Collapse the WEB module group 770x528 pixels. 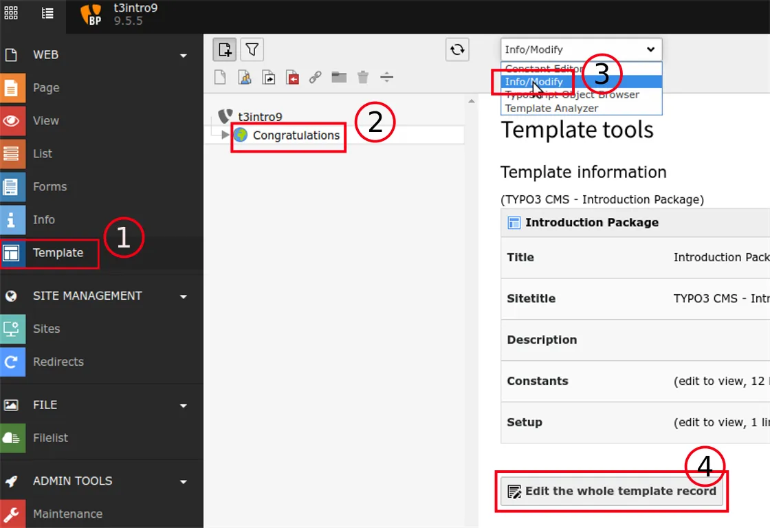pyautogui.click(x=184, y=56)
